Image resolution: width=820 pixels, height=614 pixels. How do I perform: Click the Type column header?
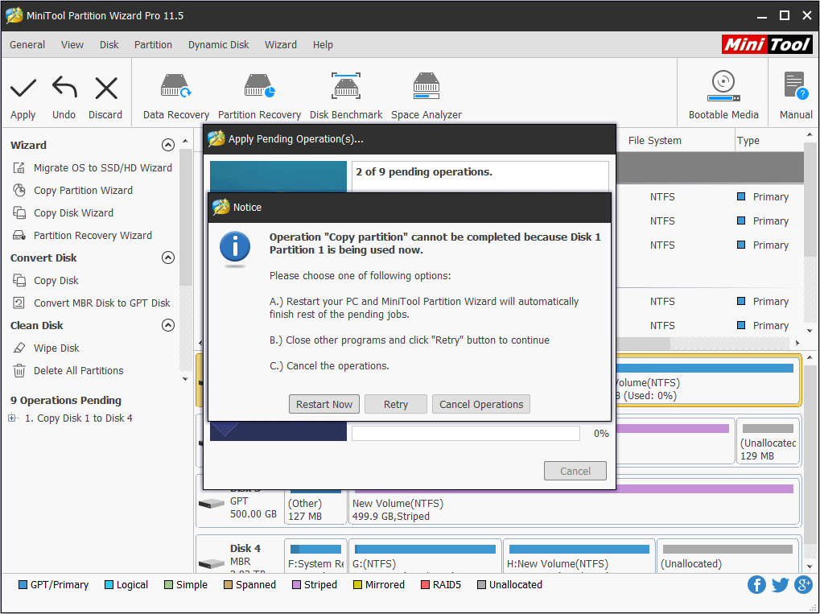tap(748, 141)
